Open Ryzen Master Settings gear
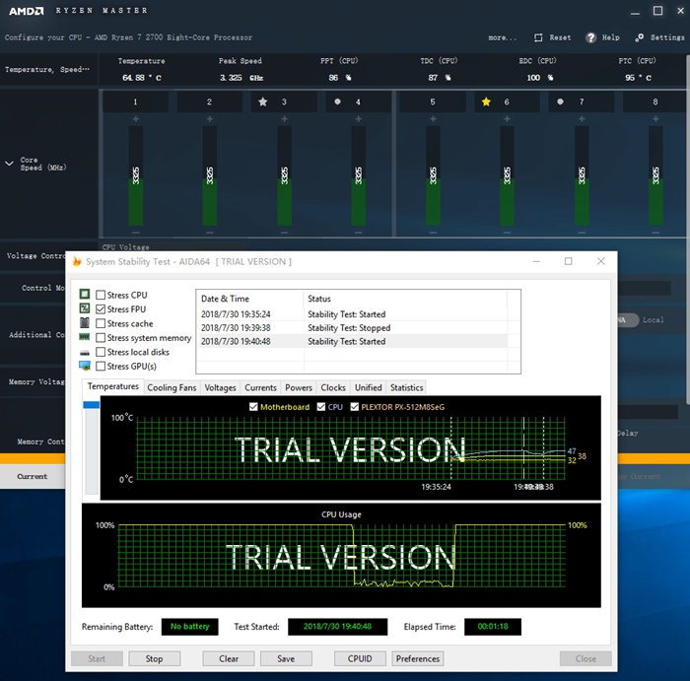 [x=640, y=37]
